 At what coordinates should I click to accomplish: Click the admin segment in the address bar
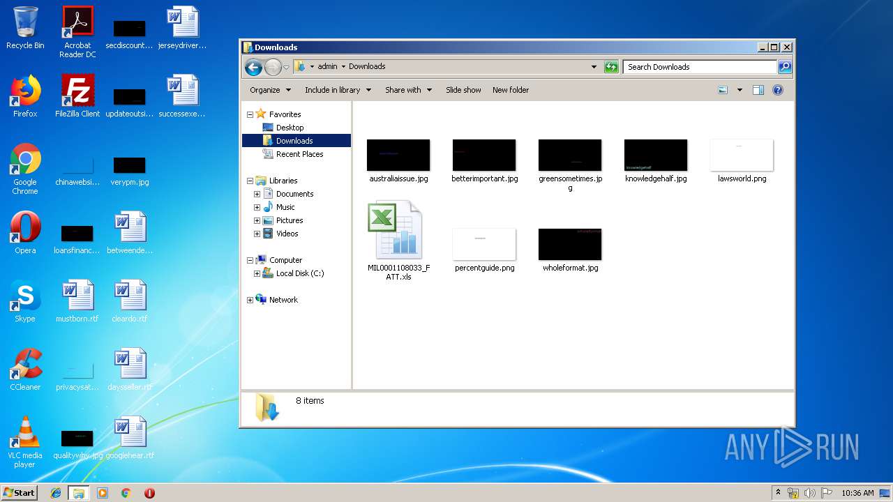pos(327,67)
